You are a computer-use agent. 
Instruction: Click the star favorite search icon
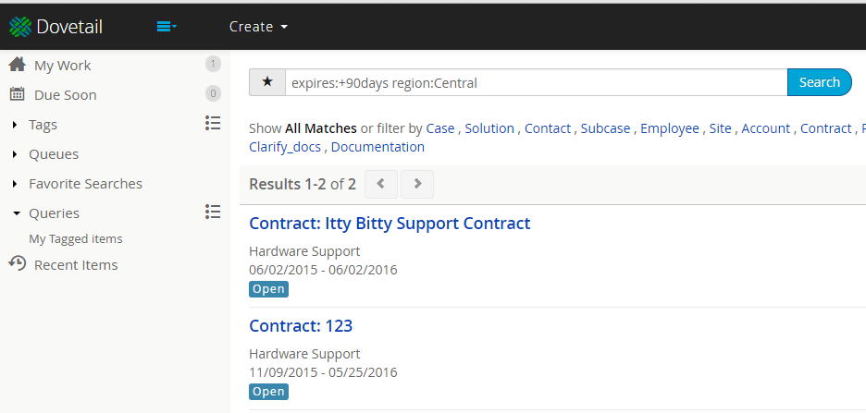(x=267, y=82)
